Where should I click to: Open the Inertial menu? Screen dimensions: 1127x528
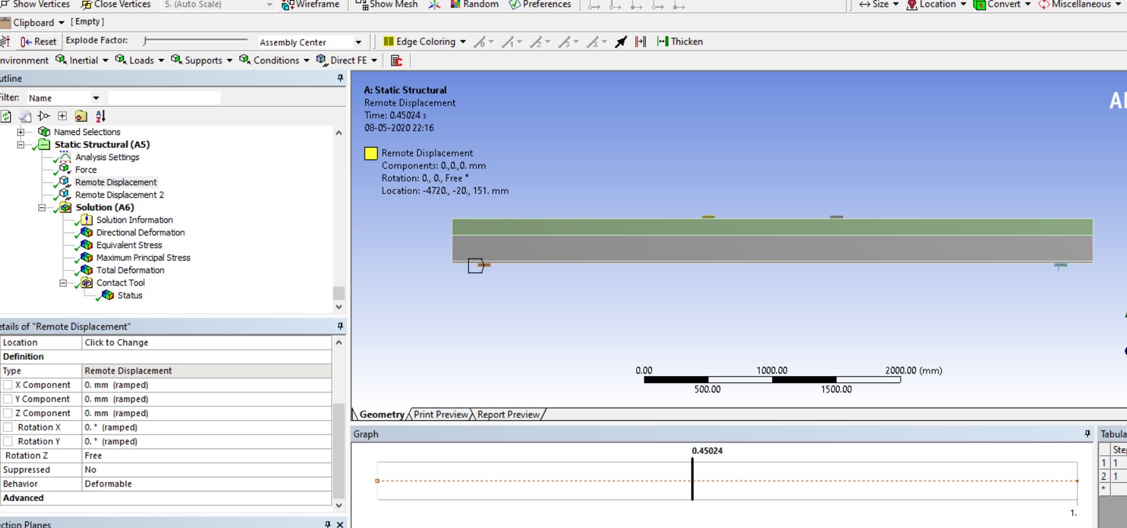click(x=82, y=60)
